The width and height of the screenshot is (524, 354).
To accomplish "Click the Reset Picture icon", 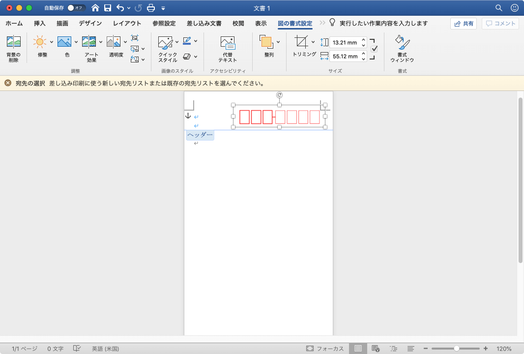I will click(x=135, y=59).
